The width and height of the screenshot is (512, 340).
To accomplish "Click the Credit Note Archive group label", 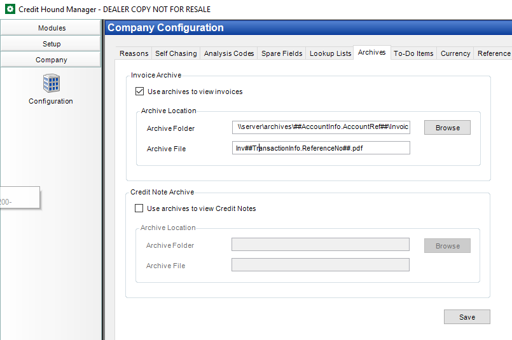I will 162,192.
